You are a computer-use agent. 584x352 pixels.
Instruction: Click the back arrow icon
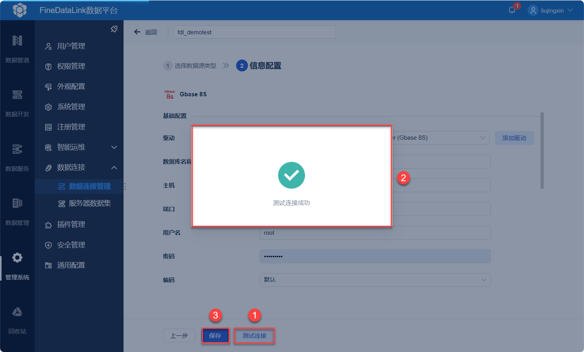pos(137,32)
